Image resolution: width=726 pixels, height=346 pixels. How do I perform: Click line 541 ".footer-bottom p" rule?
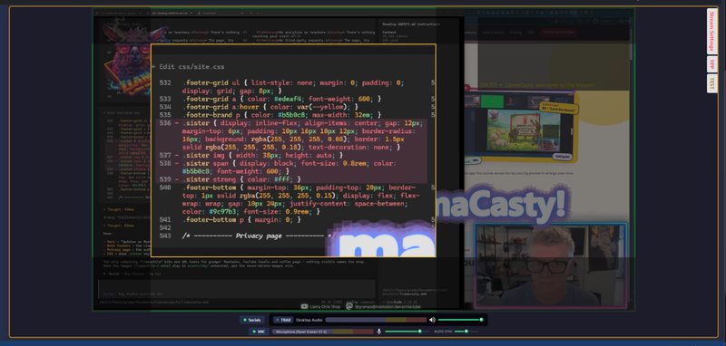coord(292,220)
